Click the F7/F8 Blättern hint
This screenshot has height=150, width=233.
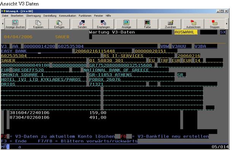click(88, 141)
